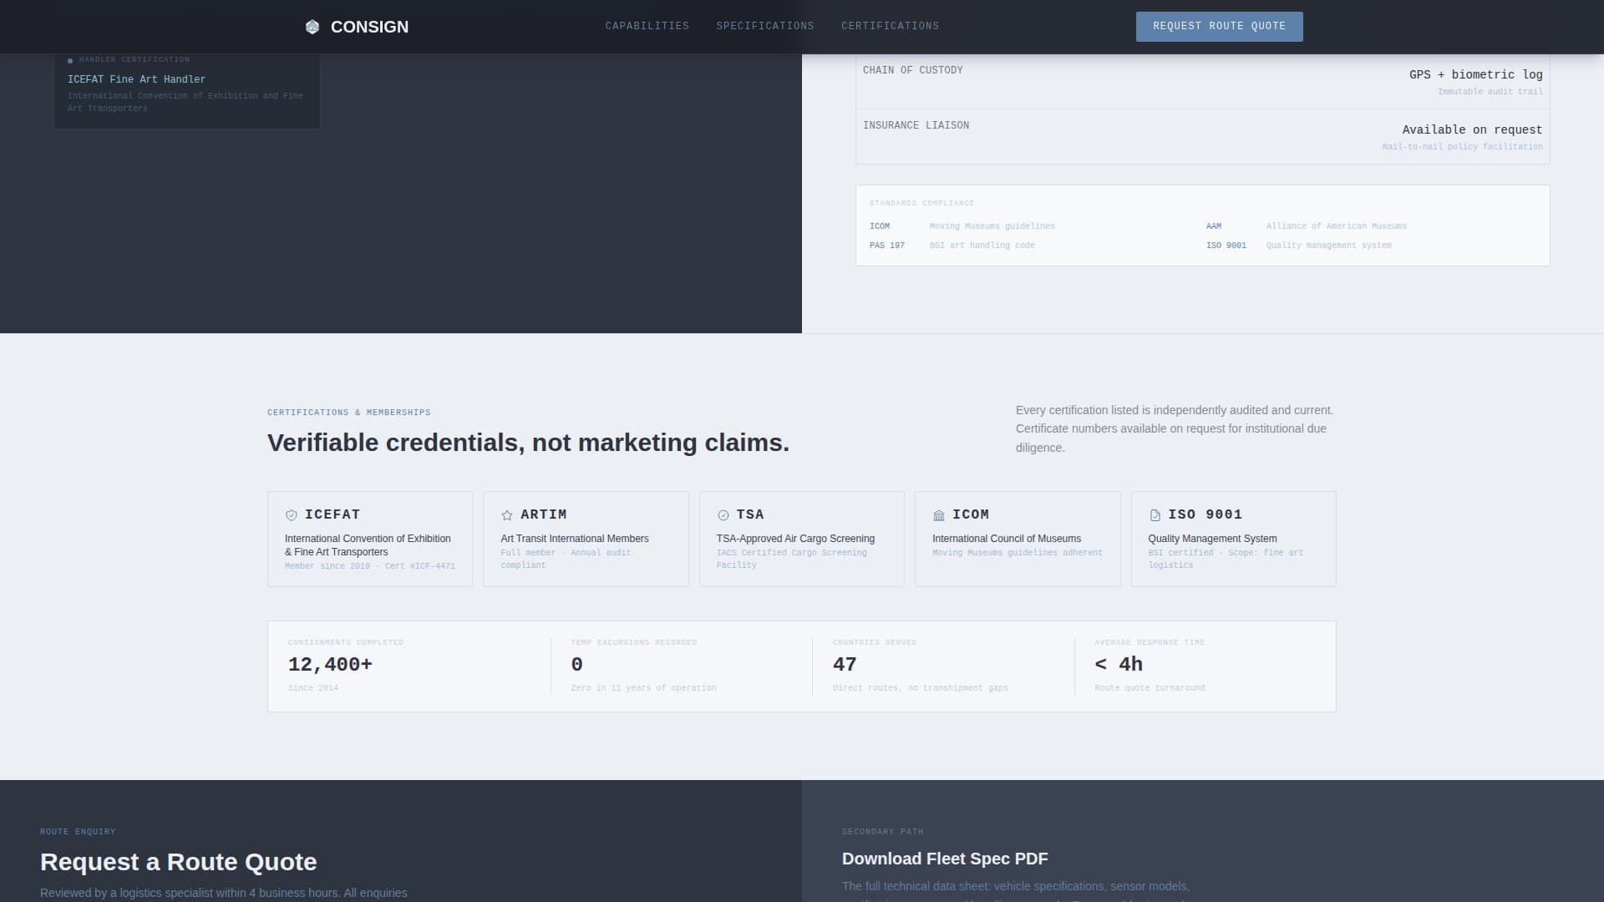Click 'AAM' in standards compliance
Image resolution: width=1604 pixels, height=902 pixels.
click(x=1214, y=226)
